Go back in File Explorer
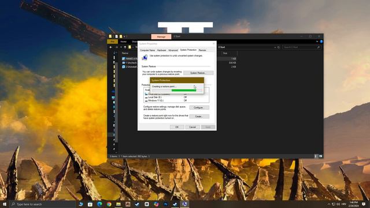This screenshot has height=208, width=370. 111,47
